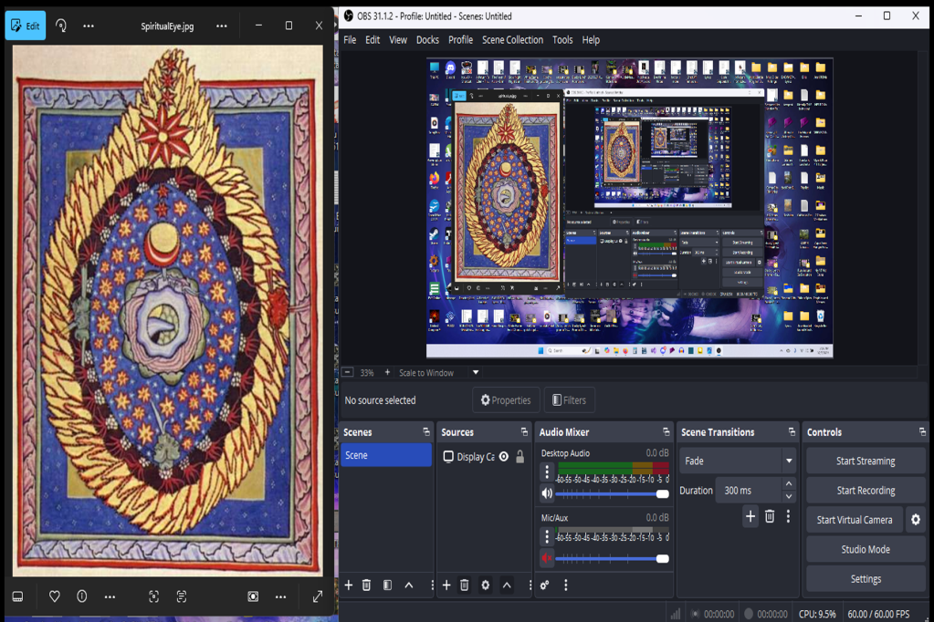Enable Studio Mode
Screen dimensions: 934x622
click(866, 549)
